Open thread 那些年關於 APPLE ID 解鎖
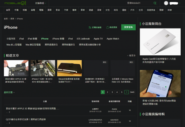The height and width of the screenshot is (127, 185). (33, 109)
